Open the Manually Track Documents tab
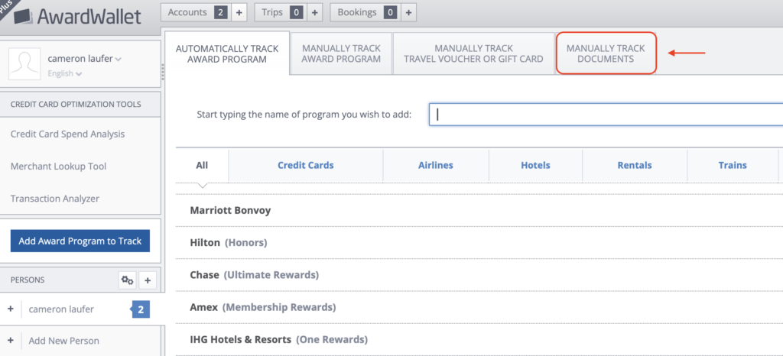This screenshot has width=783, height=356. tap(606, 53)
